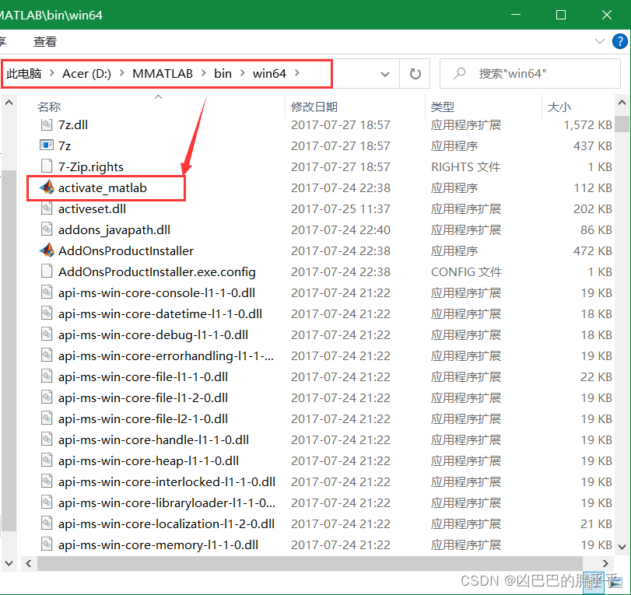
Task: Expand the ribbon using the chevron arrow
Action: [599, 41]
